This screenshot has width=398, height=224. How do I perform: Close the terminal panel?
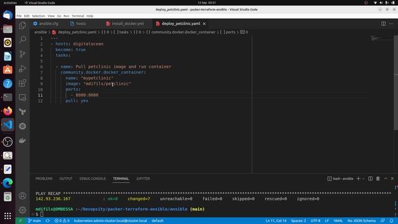[392, 179]
